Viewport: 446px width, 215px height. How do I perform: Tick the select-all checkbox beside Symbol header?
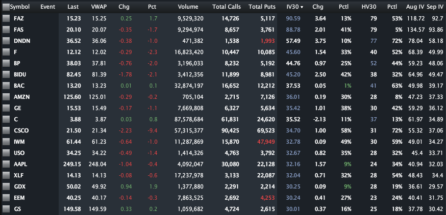pos(6,7)
